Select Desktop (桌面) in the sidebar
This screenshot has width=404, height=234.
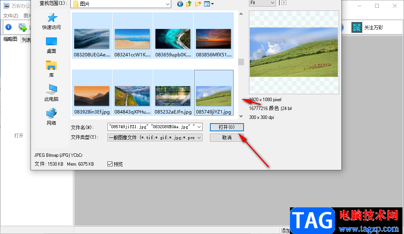click(x=51, y=45)
